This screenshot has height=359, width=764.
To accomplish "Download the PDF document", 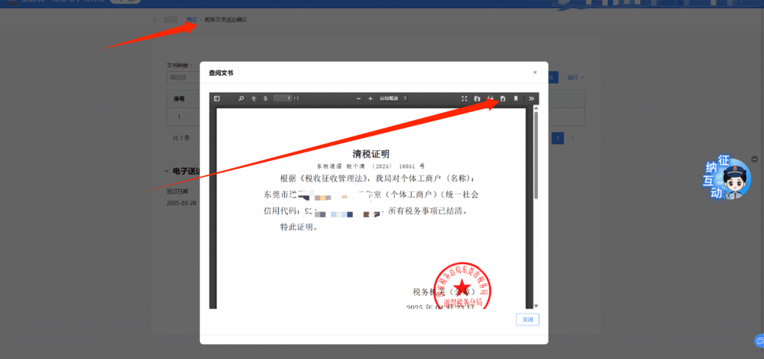I will pyautogui.click(x=503, y=99).
